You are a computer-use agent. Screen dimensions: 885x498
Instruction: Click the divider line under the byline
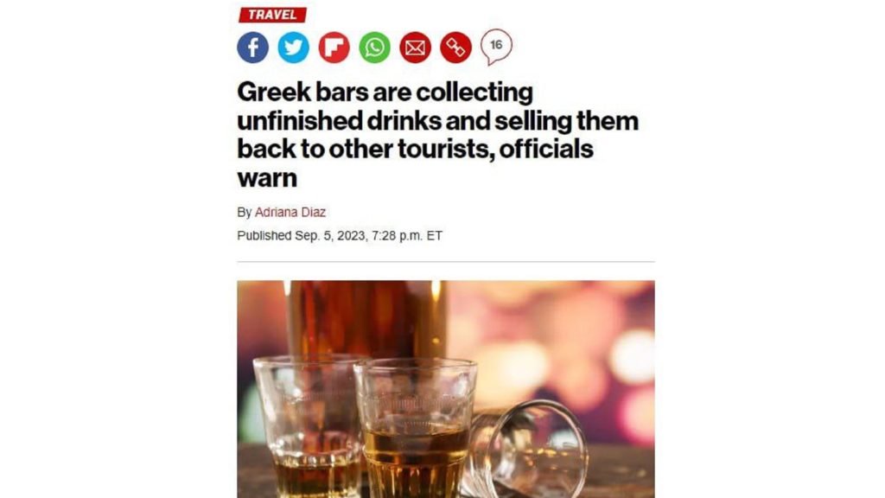point(446,261)
